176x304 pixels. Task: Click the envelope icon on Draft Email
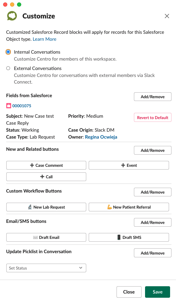[35, 237]
